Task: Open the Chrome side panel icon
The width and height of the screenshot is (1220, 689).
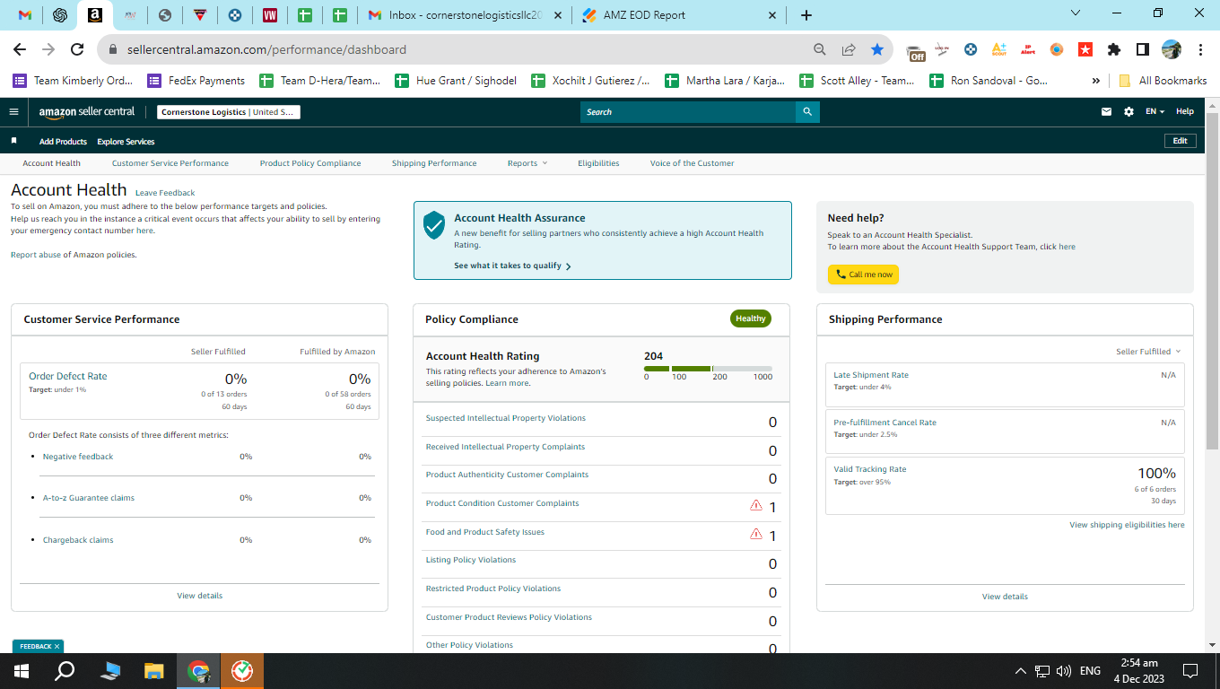Action: [x=1143, y=49]
